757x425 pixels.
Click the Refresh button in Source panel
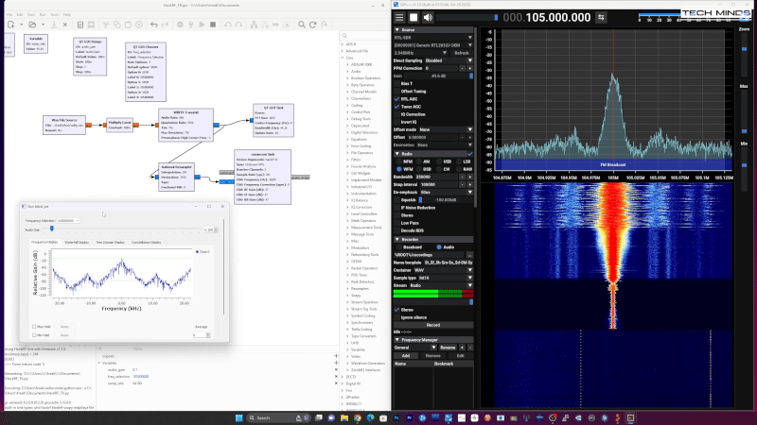tap(461, 53)
